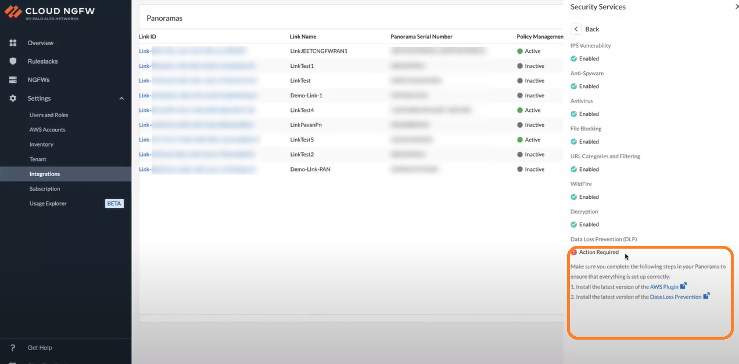Click the Overview grid icon
This screenshot has height=364, width=739.
coord(13,43)
